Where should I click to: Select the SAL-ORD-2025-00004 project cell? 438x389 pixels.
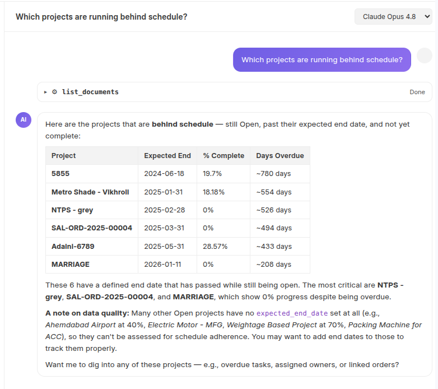(x=92, y=228)
